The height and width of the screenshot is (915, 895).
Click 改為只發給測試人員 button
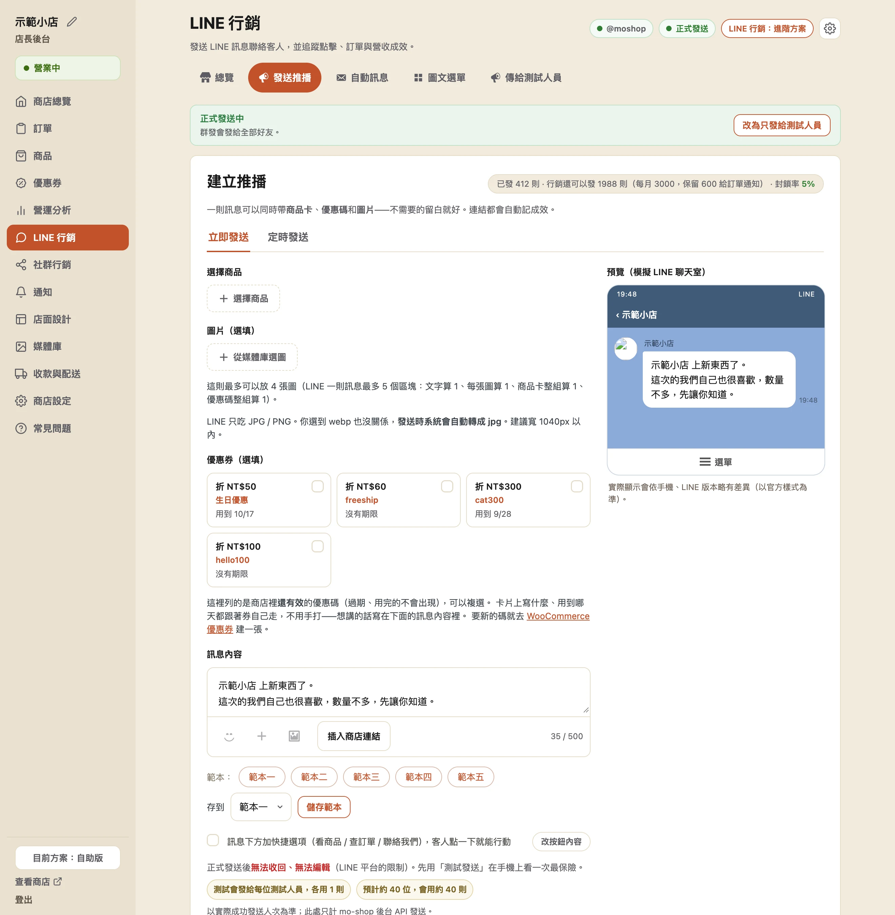click(782, 125)
